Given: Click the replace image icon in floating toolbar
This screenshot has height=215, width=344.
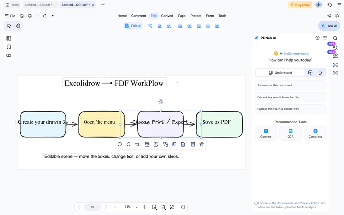Looking at the screenshot, I should click(166, 144).
